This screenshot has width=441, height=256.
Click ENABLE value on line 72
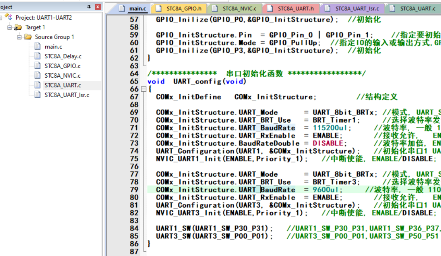326,136
